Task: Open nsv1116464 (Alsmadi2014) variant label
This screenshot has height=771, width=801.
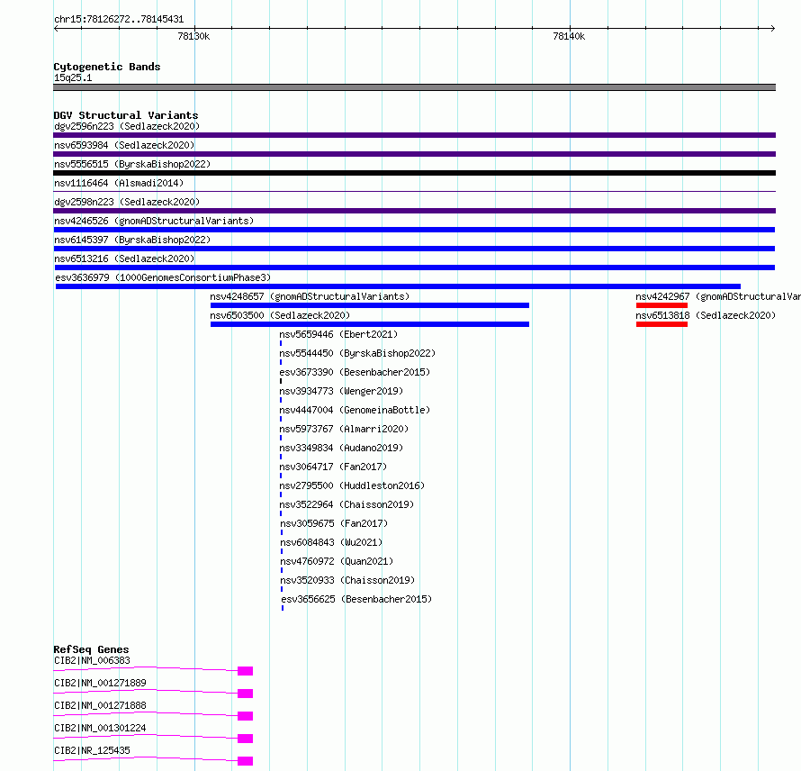Action: pos(119,183)
